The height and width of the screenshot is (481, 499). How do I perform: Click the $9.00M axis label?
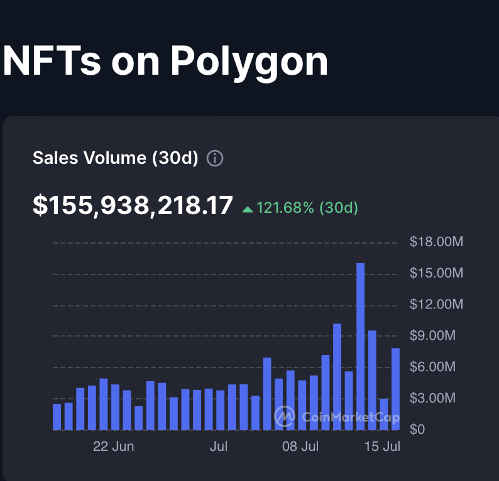[432, 336]
